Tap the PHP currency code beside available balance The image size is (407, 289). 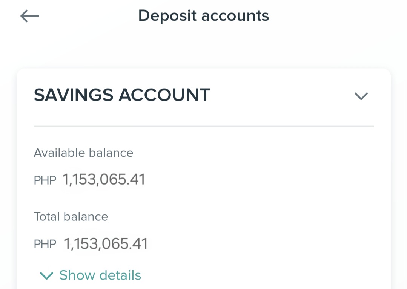click(45, 180)
